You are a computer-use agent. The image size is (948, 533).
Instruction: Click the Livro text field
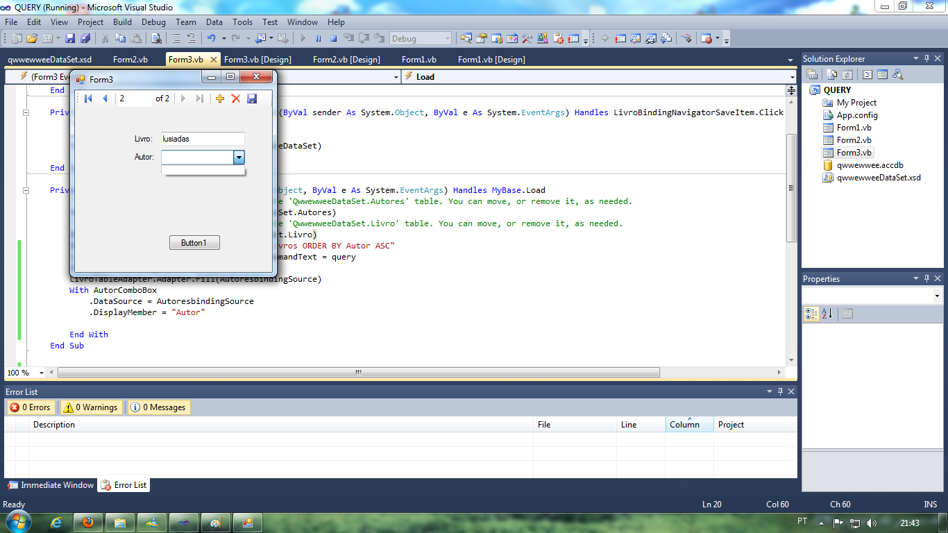203,139
